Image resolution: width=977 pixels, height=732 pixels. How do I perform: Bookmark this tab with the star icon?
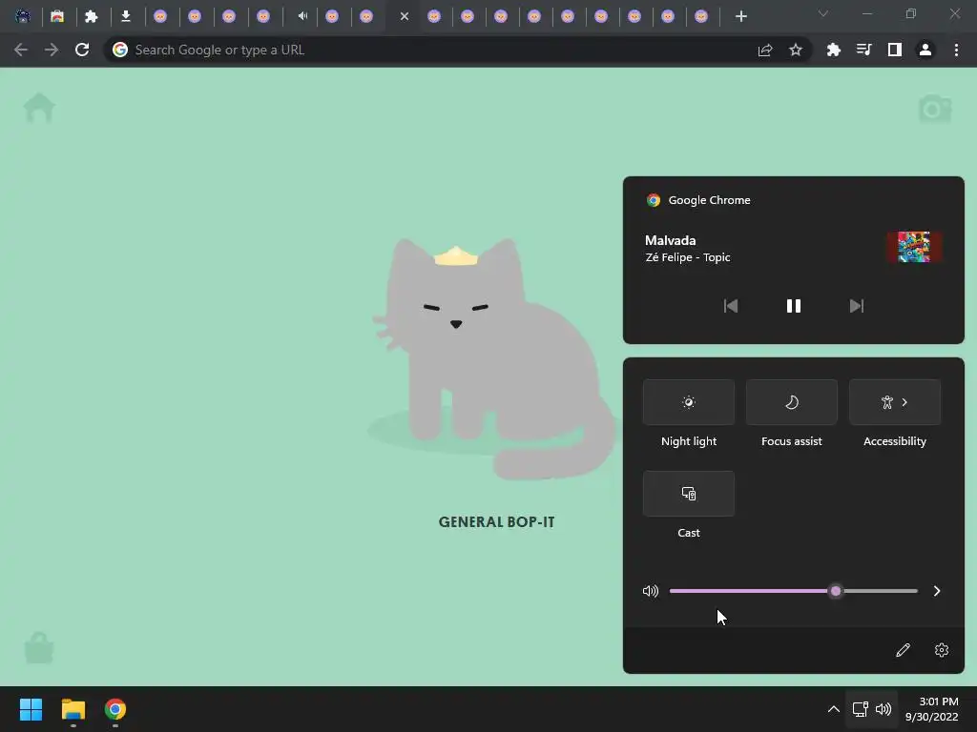796,50
